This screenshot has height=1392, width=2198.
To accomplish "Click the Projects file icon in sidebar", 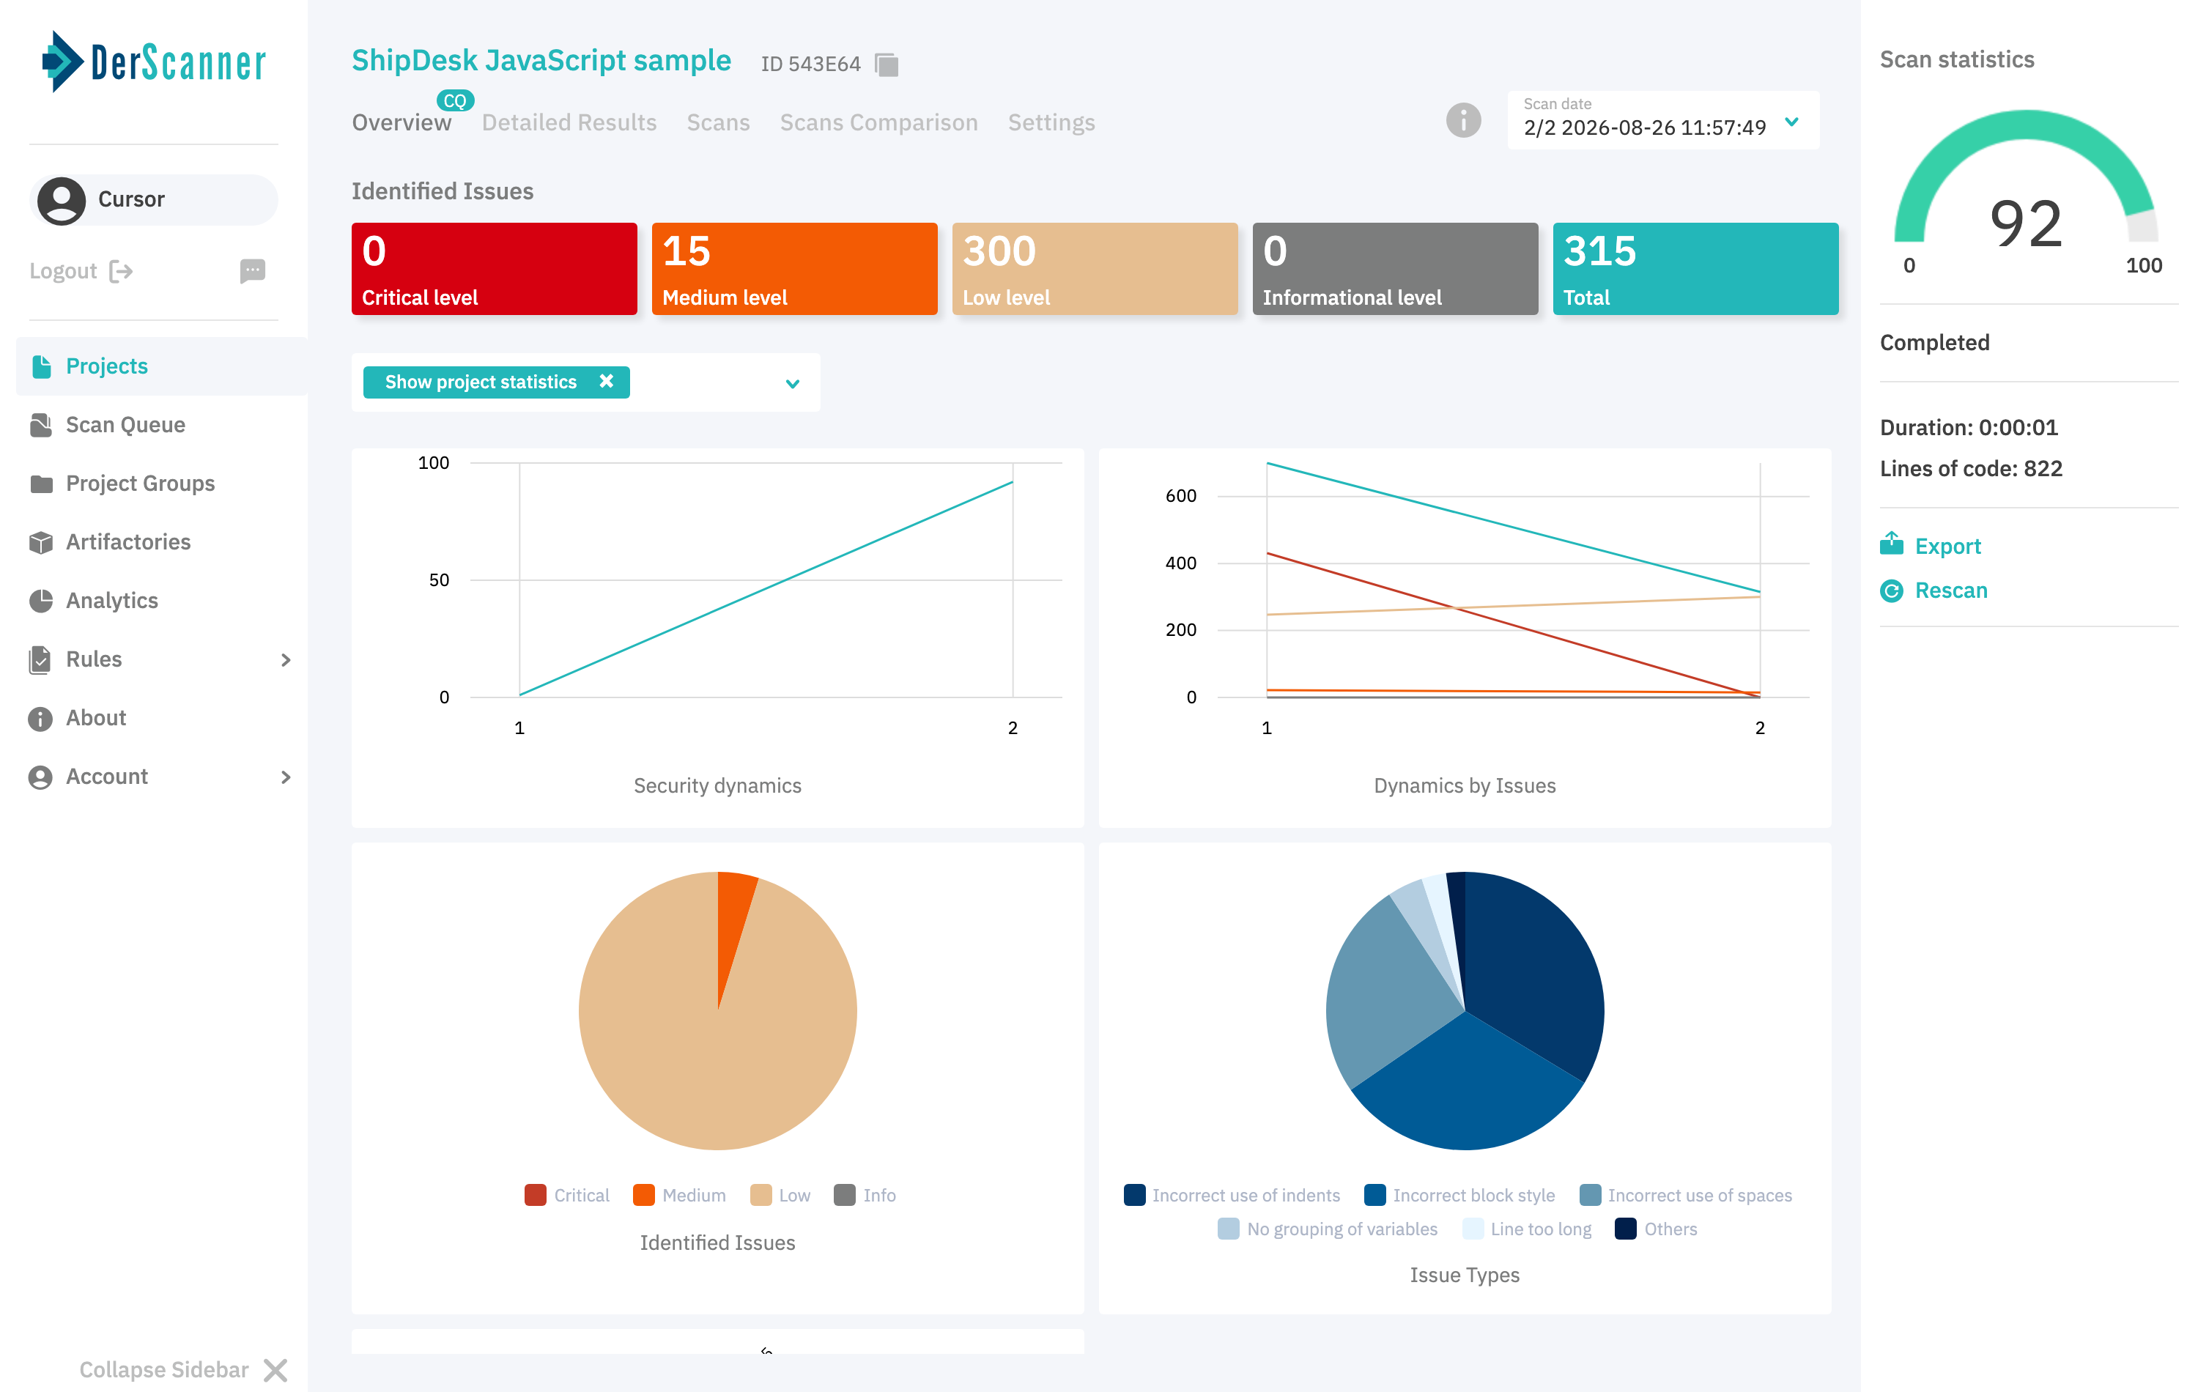I will pyautogui.click(x=42, y=366).
